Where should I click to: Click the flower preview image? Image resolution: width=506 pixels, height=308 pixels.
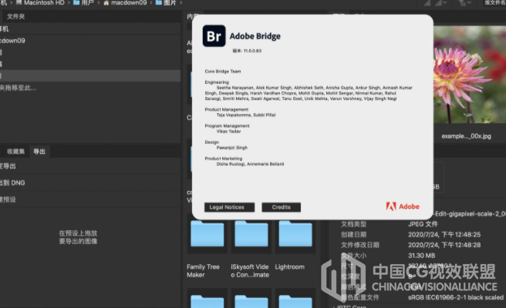click(470, 75)
